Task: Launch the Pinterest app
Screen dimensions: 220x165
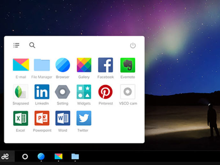Action: pyautogui.click(x=105, y=92)
